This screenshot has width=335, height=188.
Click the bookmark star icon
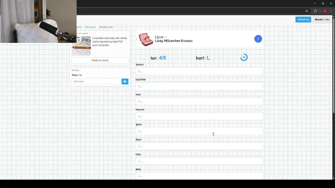click(x=307, y=11)
